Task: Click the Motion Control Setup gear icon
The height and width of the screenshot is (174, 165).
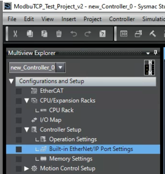Action: [x=34, y=169]
